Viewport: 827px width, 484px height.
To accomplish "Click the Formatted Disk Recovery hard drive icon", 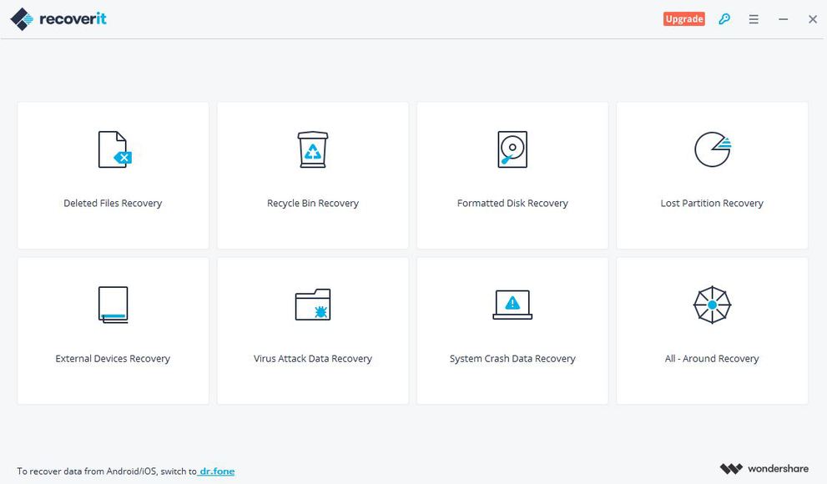I will click(x=512, y=149).
